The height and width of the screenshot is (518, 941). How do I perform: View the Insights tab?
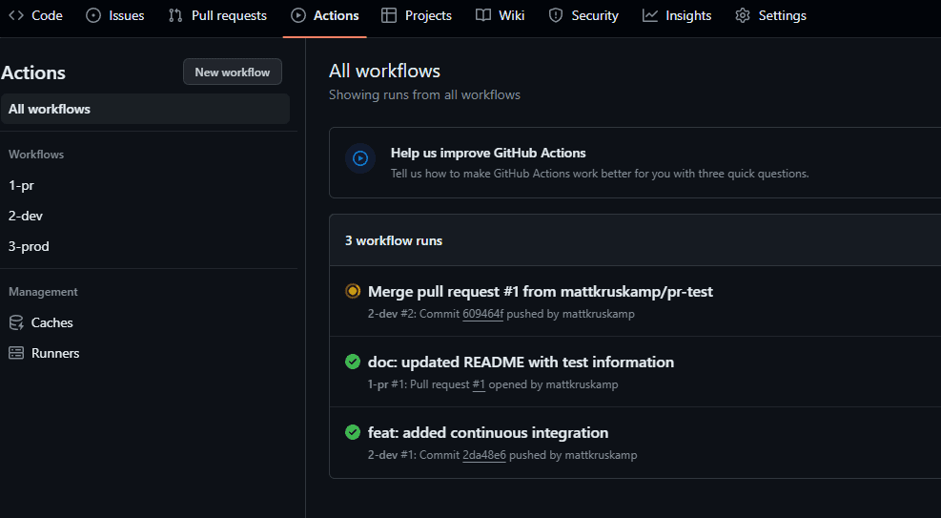[677, 15]
